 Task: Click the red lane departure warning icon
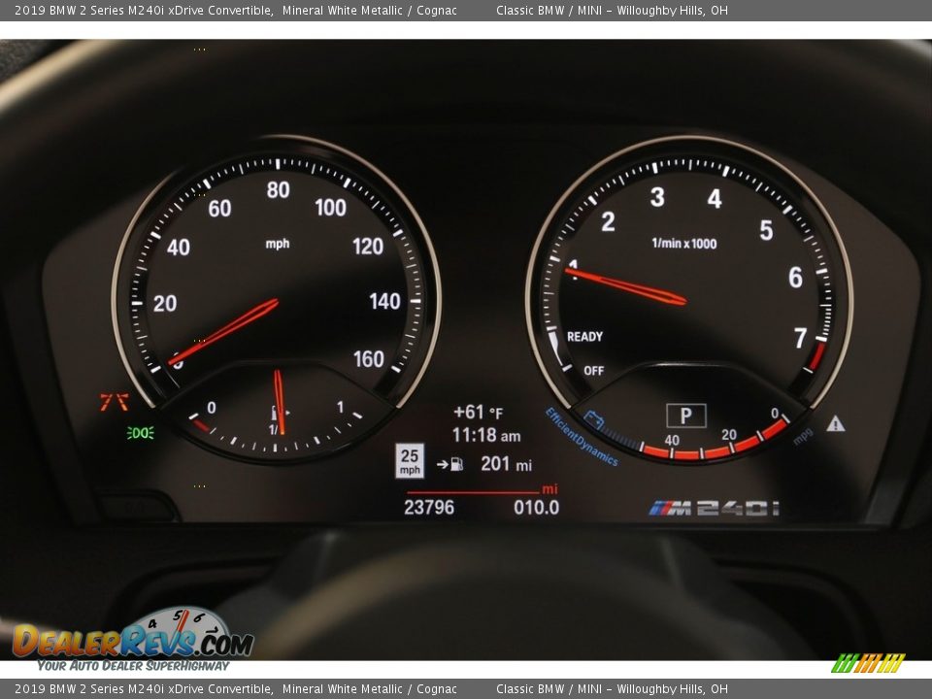point(115,402)
